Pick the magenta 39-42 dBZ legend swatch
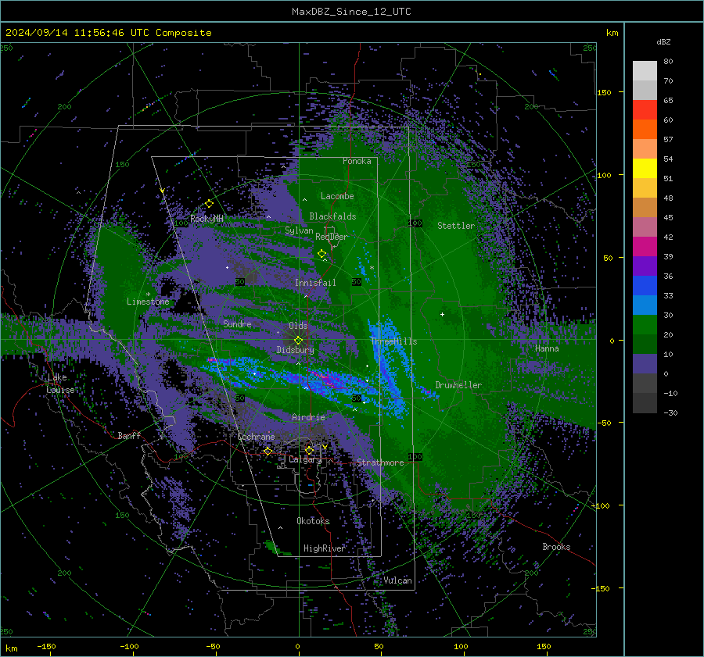704x657 pixels. (x=645, y=247)
